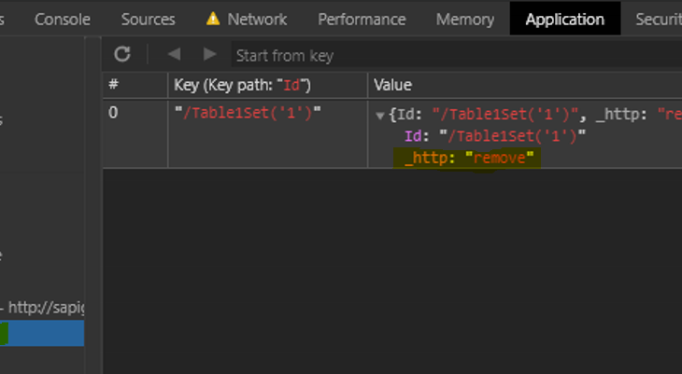Open the Network panel warning icon

(x=213, y=19)
